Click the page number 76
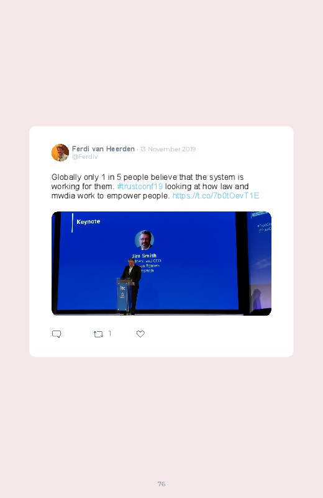323x498 pixels. point(161,484)
